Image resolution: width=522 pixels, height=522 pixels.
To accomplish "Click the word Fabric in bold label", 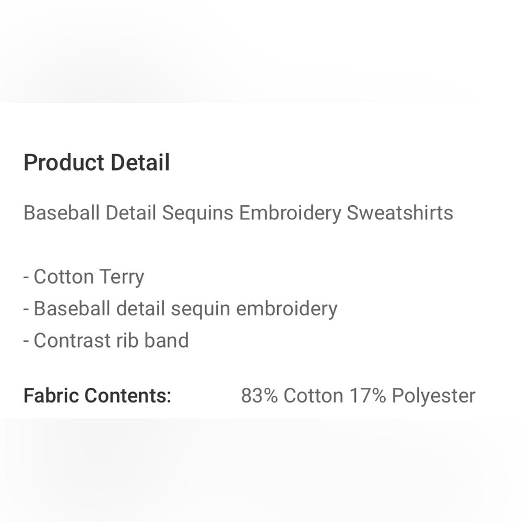I will click(x=51, y=396).
